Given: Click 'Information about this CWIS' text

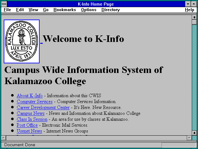Looking at the screenshot, I should click(x=74, y=96).
